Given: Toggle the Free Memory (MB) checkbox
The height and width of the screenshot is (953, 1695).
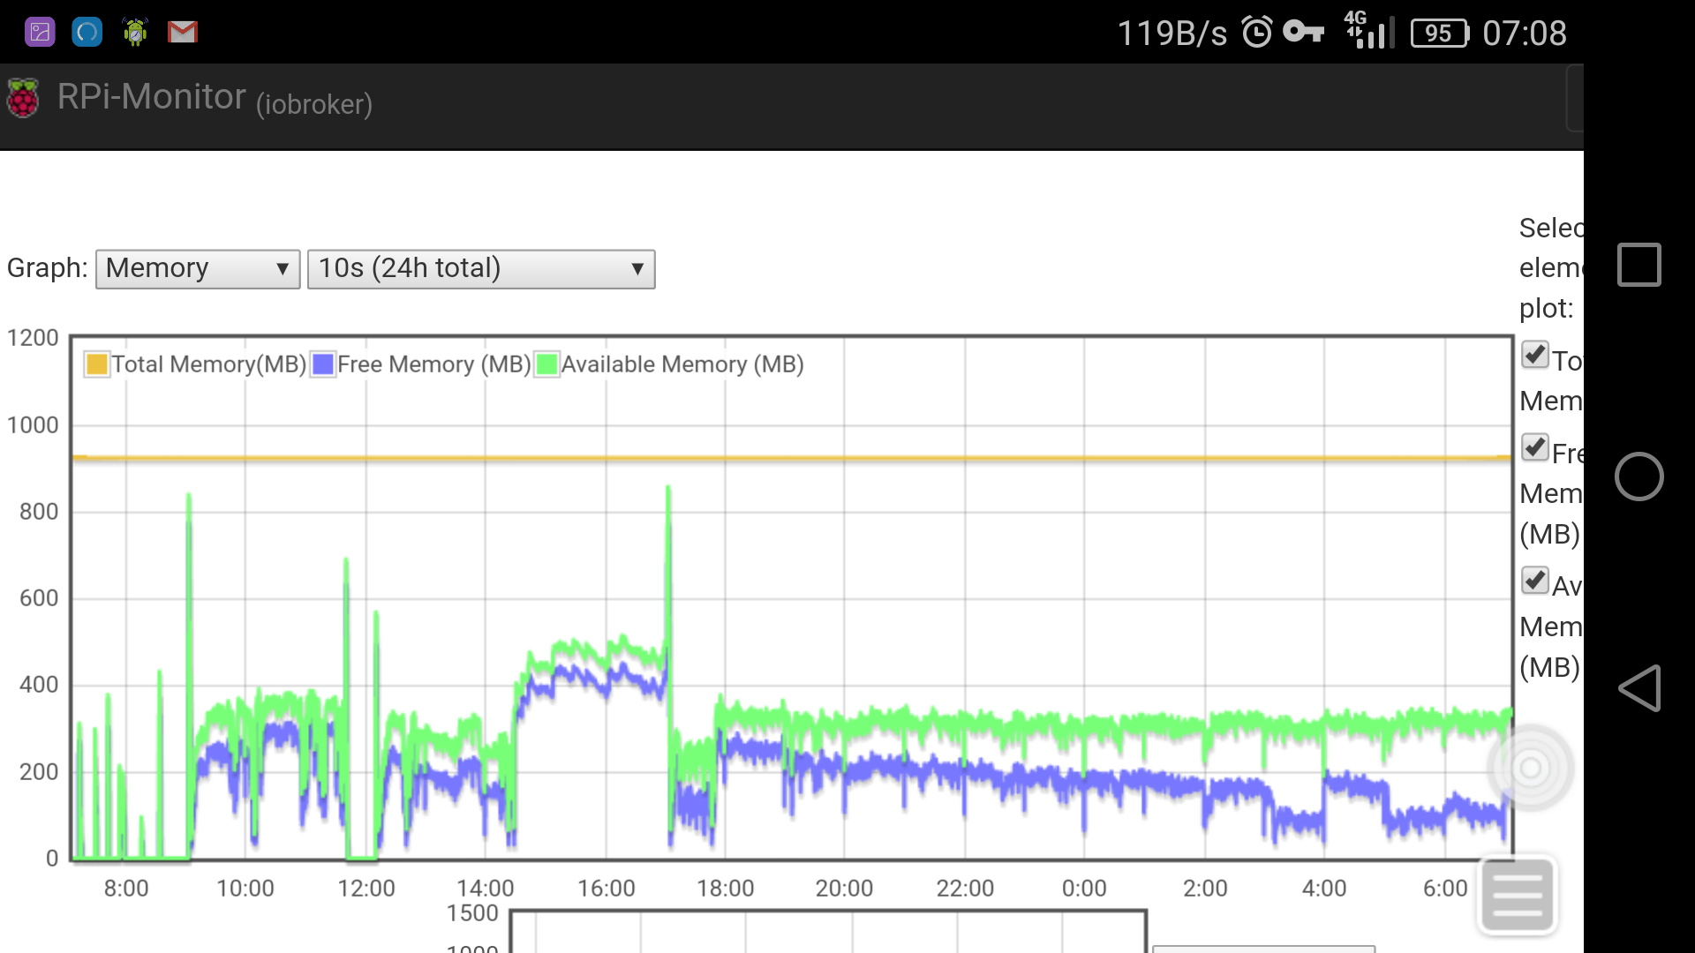Looking at the screenshot, I should point(1535,447).
